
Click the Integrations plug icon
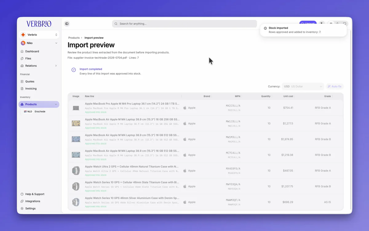point(22,201)
